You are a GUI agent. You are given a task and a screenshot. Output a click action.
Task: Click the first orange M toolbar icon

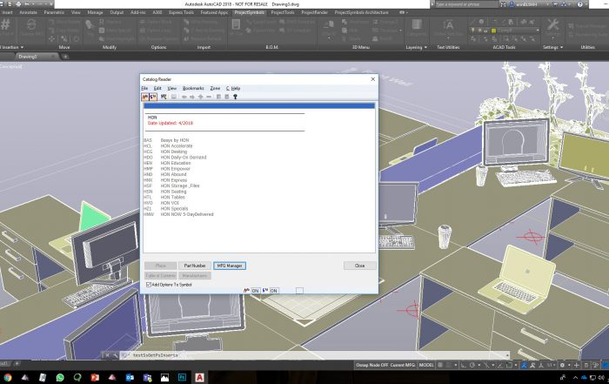click(x=145, y=97)
